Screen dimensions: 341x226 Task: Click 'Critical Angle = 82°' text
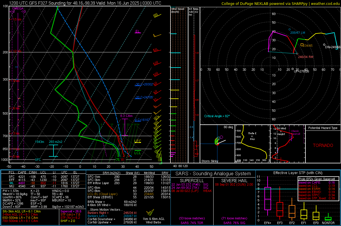pos(217,116)
